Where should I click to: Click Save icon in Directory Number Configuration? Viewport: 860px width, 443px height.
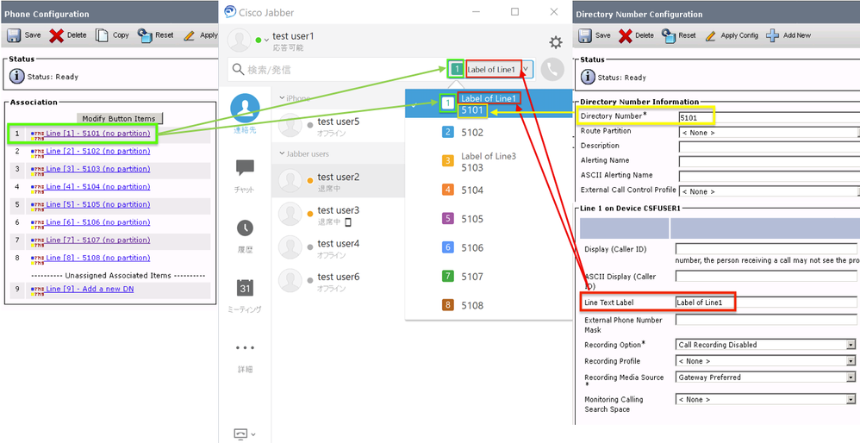coord(584,35)
